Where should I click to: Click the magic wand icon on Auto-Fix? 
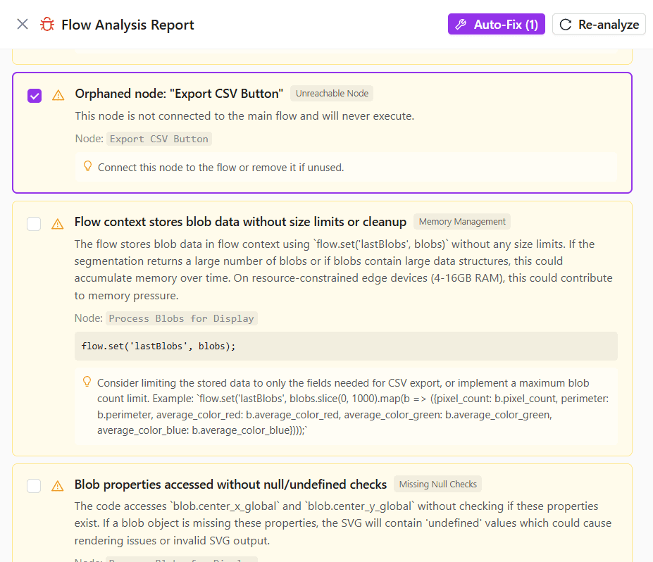tap(461, 23)
